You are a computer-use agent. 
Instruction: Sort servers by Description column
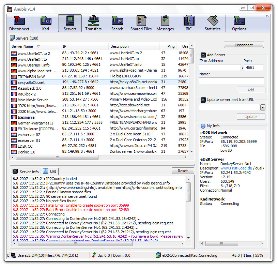tap(134, 46)
